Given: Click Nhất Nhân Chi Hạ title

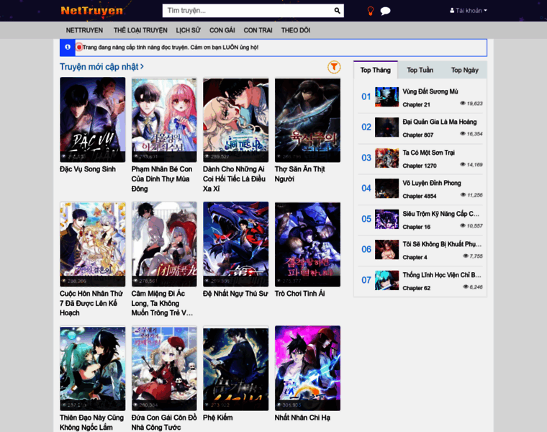Looking at the screenshot, I should [302, 418].
